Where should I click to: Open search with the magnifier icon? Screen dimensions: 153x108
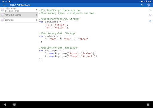142,5
